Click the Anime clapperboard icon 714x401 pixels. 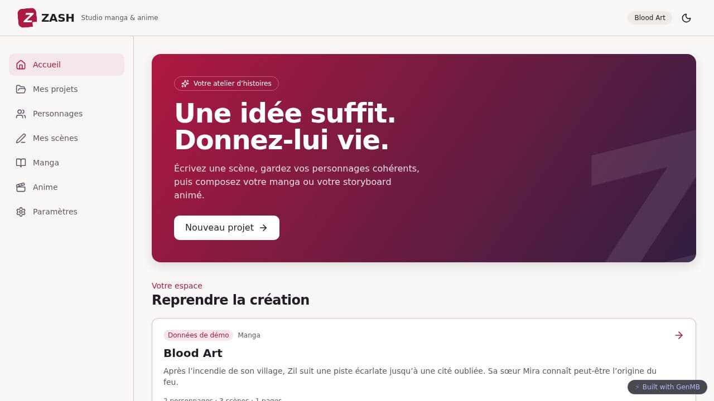tap(21, 187)
